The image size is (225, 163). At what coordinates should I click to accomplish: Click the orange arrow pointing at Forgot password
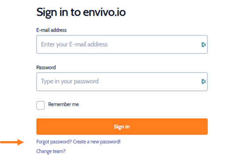click(12, 142)
